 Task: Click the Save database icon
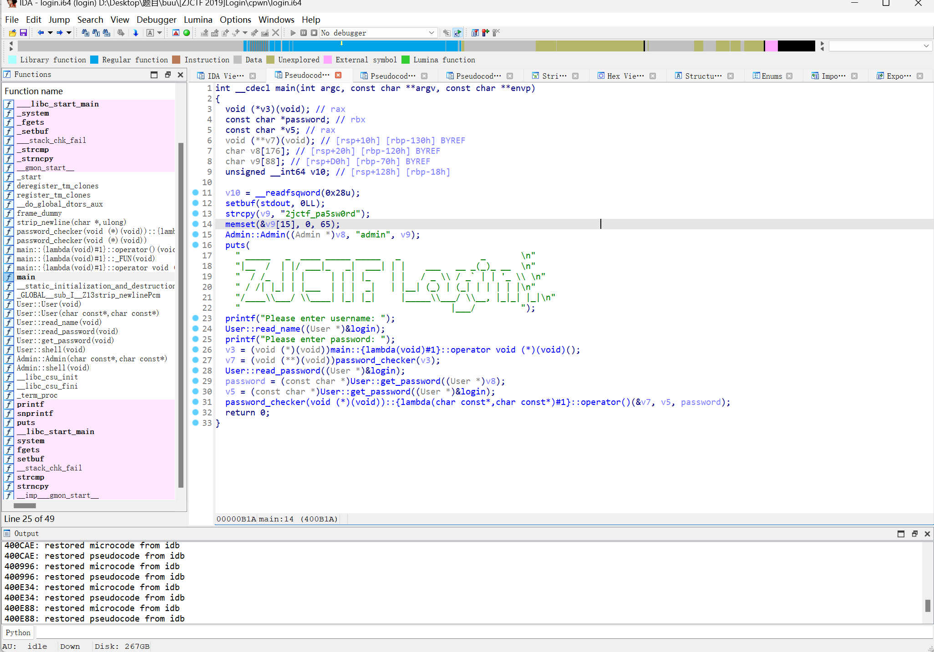[x=23, y=33]
